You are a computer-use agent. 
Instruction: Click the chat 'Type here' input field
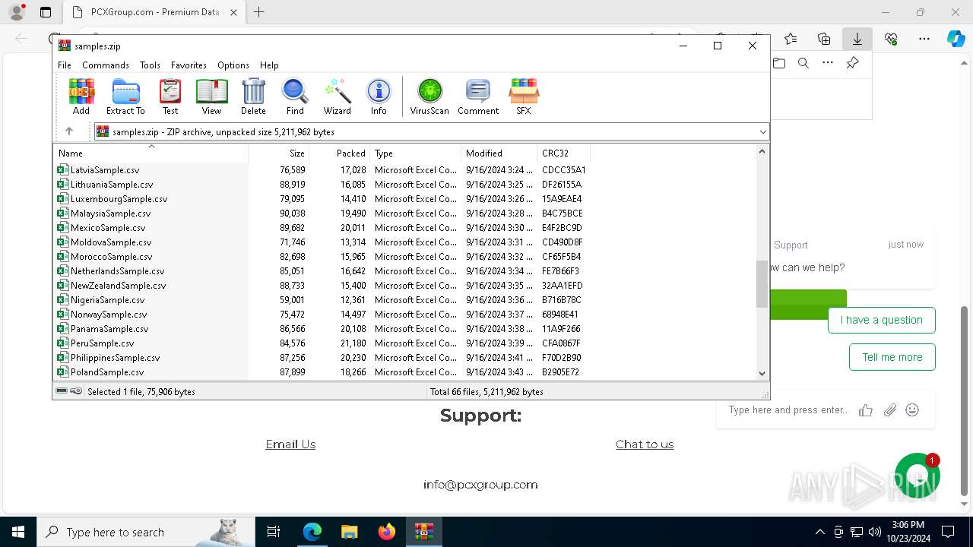tap(788, 410)
